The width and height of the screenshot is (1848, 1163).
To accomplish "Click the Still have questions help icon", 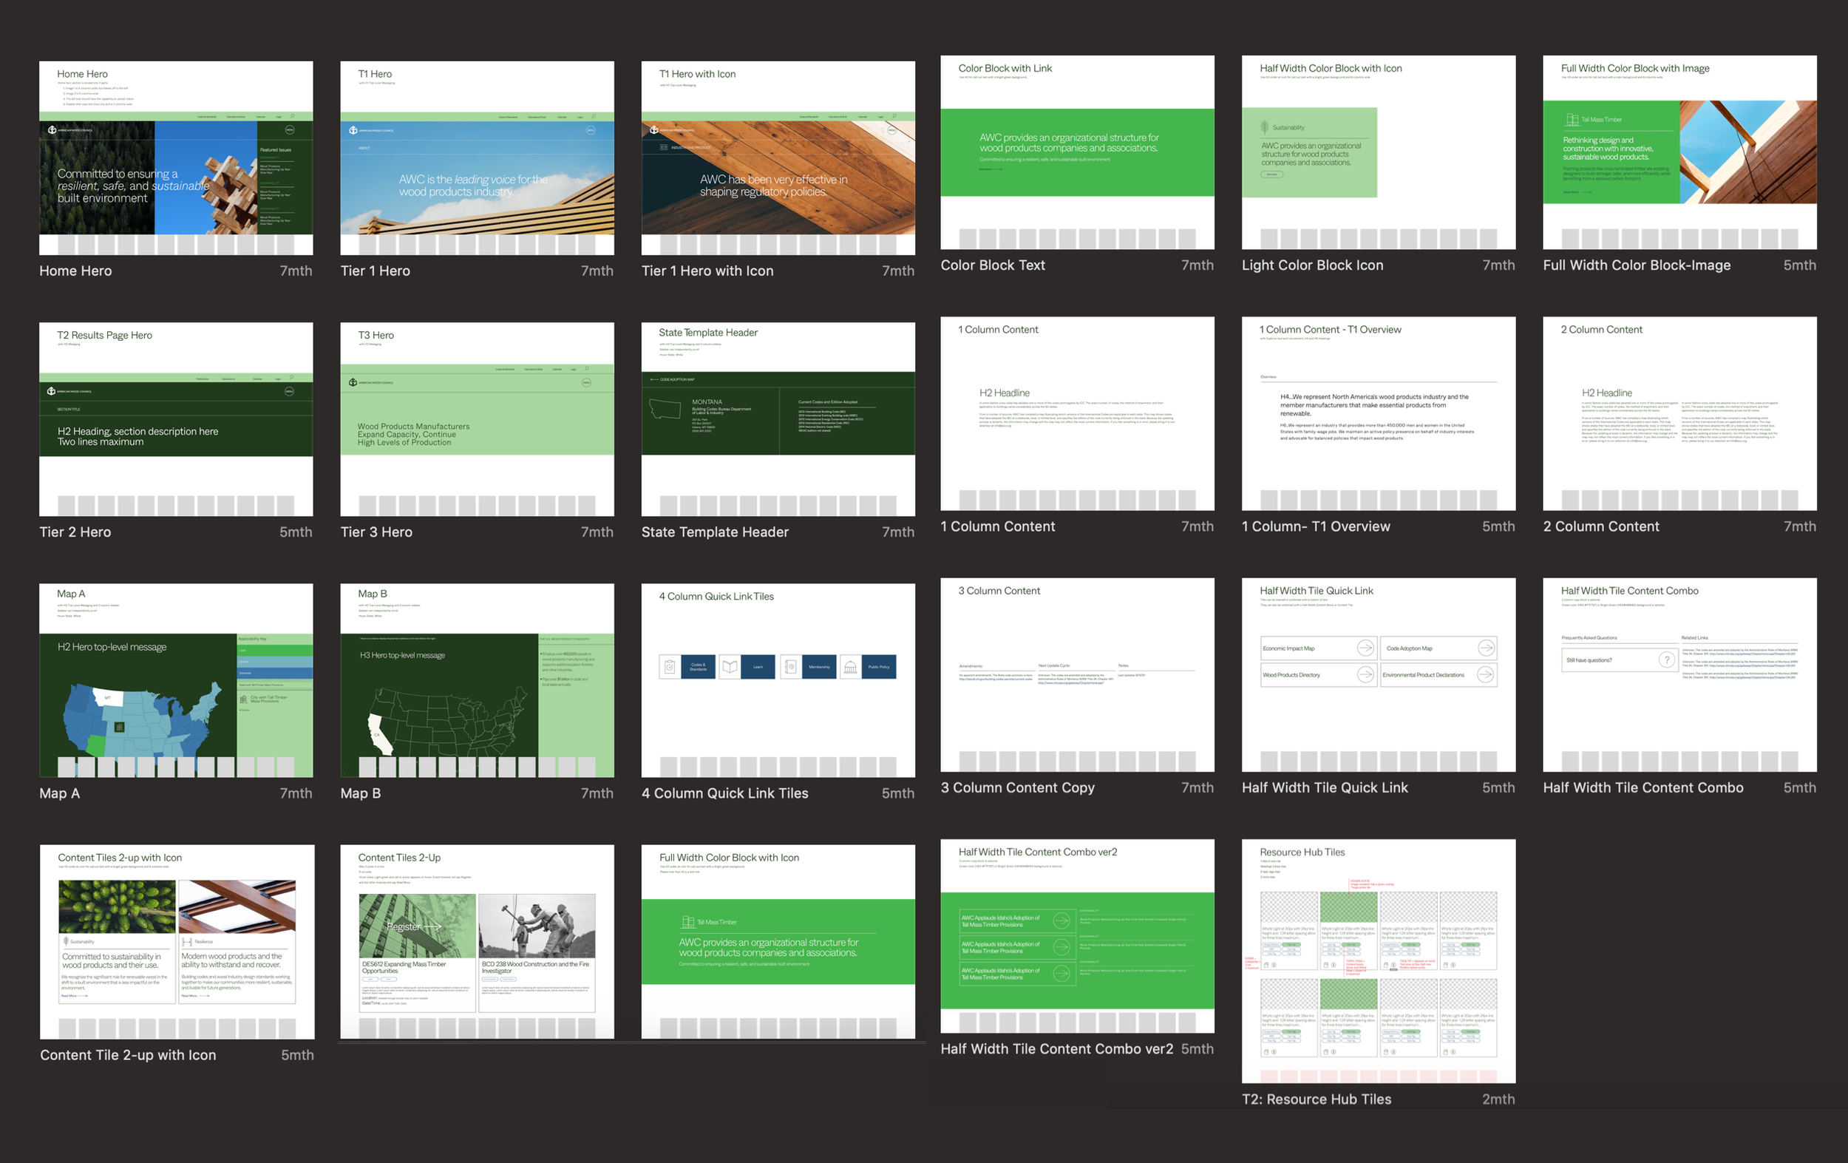I will coord(1666,660).
